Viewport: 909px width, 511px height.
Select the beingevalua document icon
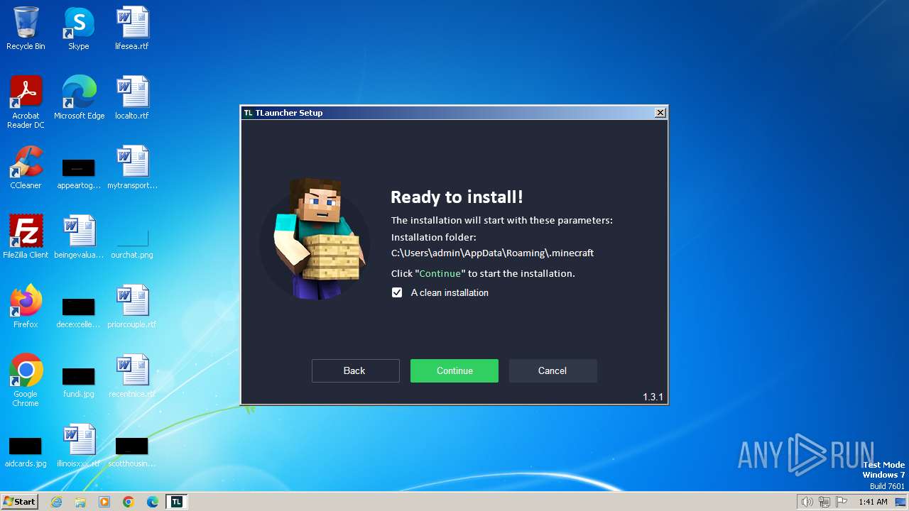pos(79,237)
